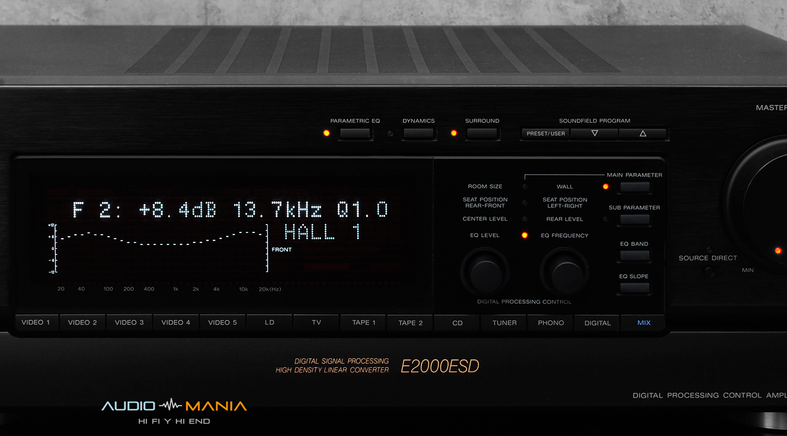Toggle the Dynamics button
The image size is (787, 436).
(418, 133)
